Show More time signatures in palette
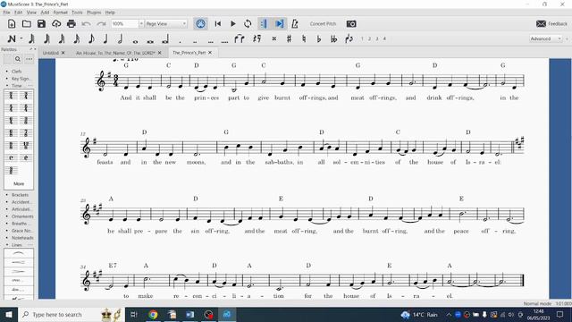 tap(19, 183)
